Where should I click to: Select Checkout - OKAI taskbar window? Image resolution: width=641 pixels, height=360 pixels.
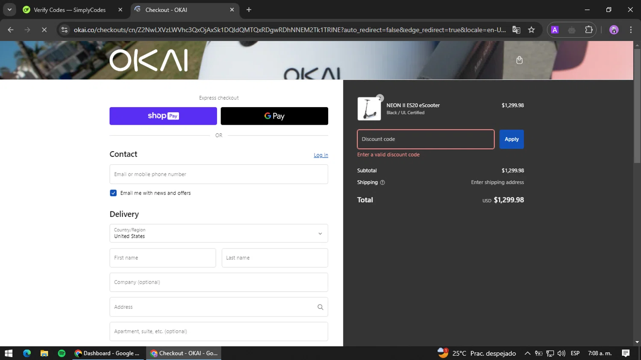(x=184, y=353)
